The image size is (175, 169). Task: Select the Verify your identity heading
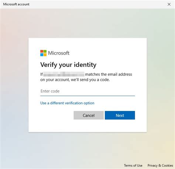point(68,65)
